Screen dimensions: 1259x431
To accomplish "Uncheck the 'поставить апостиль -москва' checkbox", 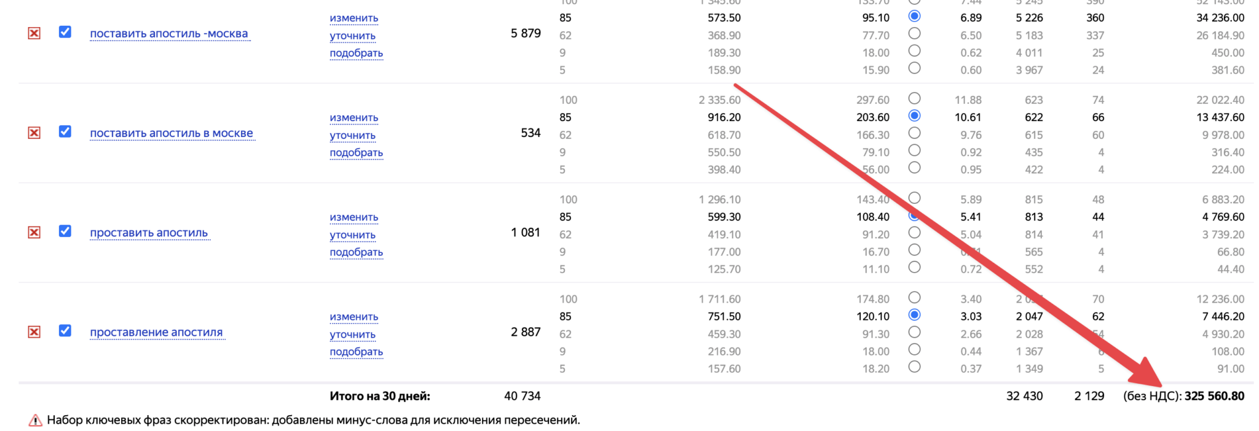I will click(65, 32).
